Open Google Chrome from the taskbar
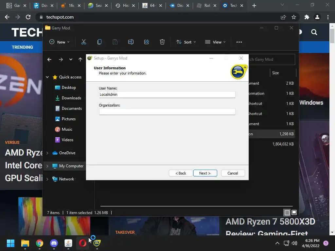335x251 pixels. 40,243
